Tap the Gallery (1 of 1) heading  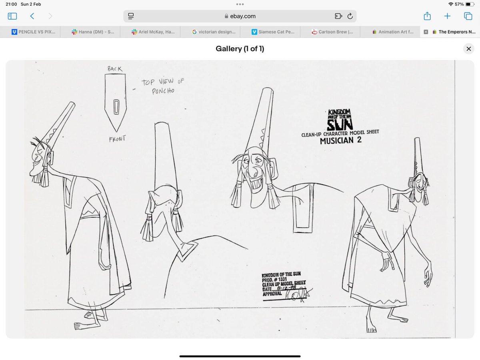point(240,49)
